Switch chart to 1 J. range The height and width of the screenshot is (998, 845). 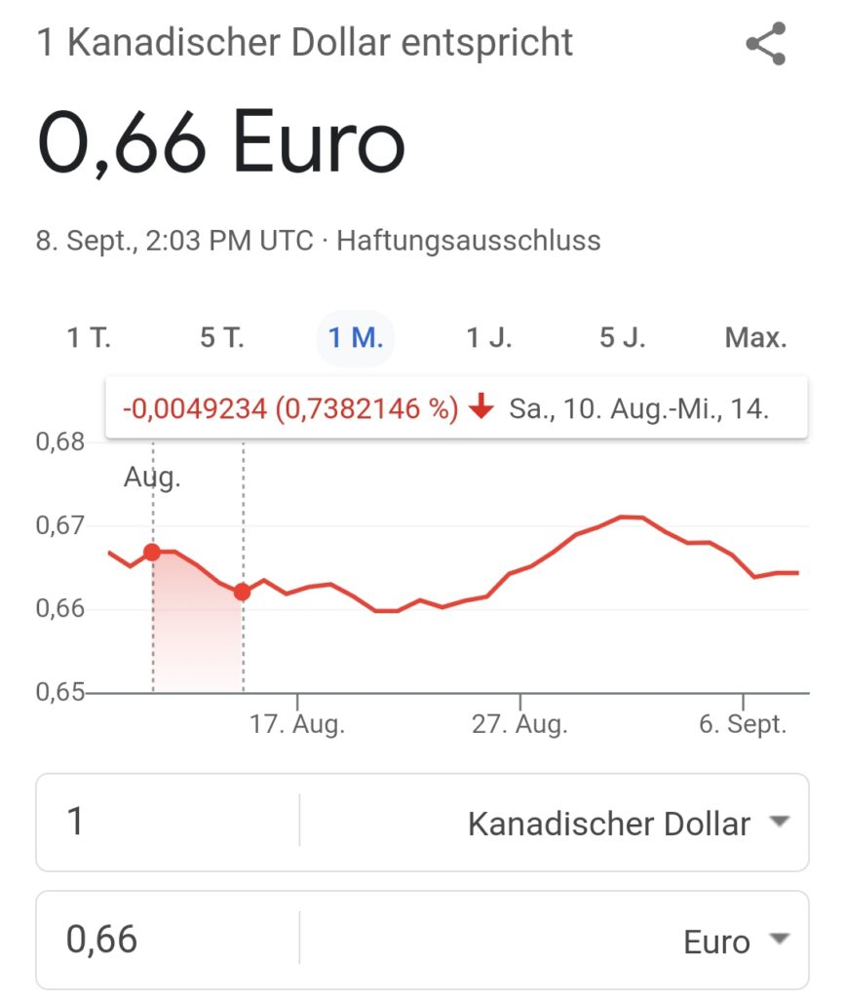pyautogui.click(x=488, y=337)
